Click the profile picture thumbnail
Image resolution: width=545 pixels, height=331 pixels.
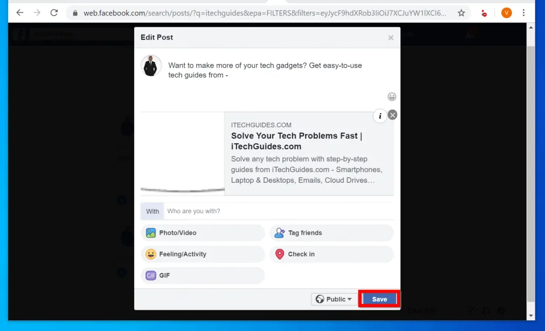(x=151, y=66)
